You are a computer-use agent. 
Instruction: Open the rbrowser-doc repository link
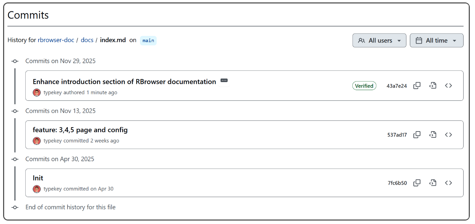[x=56, y=40]
